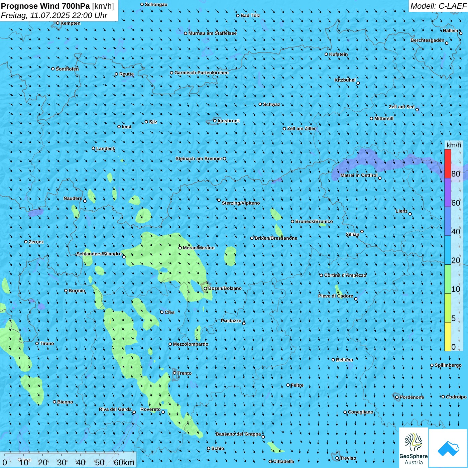Screen dimensions: 468x468
Task: Click the Nauders location dot
Action: [85, 201]
